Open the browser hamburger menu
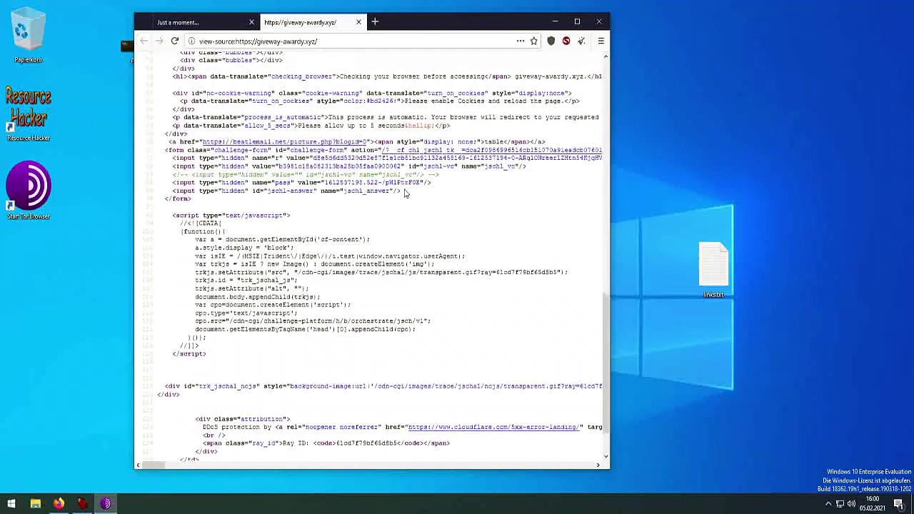This screenshot has height=514, width=914. (x=601, y=41)
